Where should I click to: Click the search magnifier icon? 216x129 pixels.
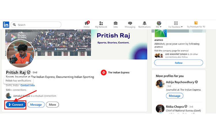tap(14, 25)
